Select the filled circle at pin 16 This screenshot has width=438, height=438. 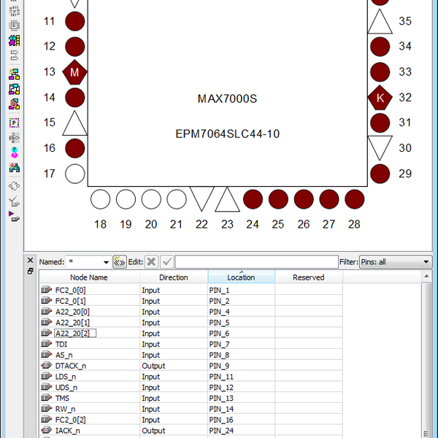pyautogui.click(x=75, y=148)
